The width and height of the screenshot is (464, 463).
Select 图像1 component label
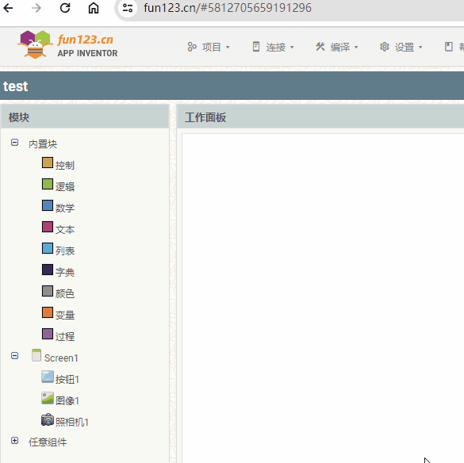pyautogui.click(x=67, y=400)
